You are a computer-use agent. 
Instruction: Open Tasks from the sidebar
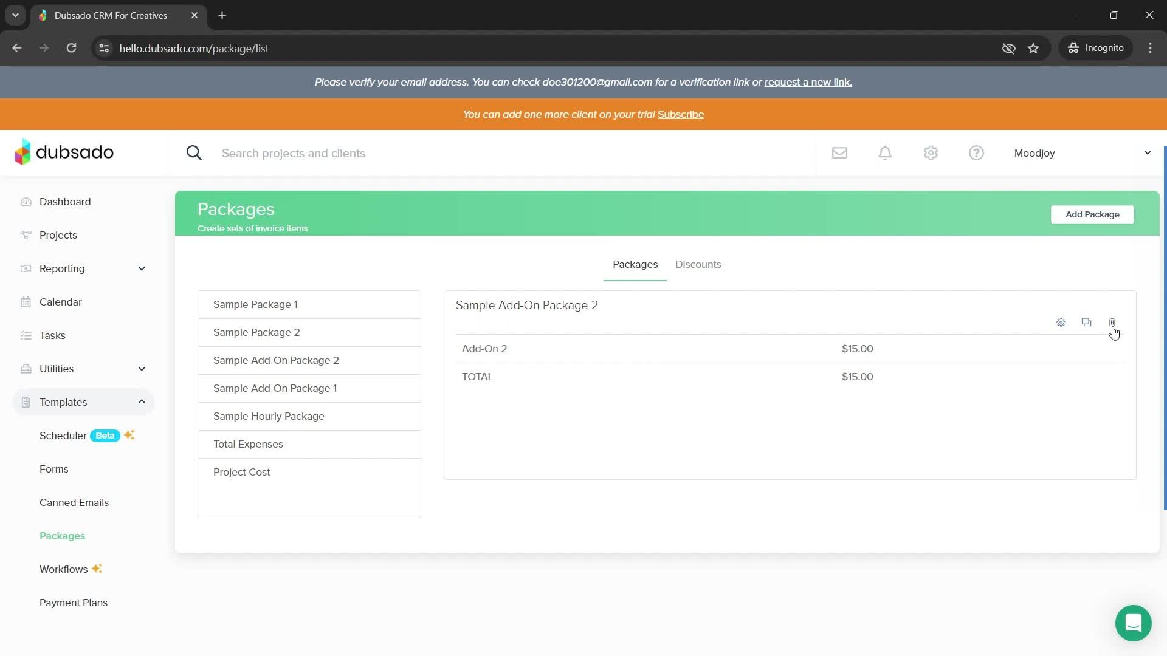coord(52,335)
